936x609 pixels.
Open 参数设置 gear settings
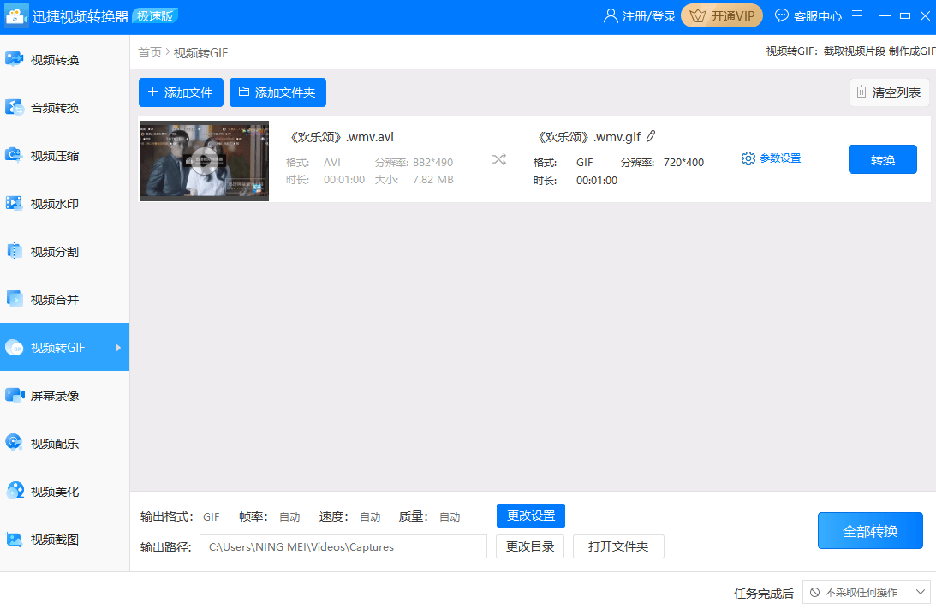(x=748, y=158)
